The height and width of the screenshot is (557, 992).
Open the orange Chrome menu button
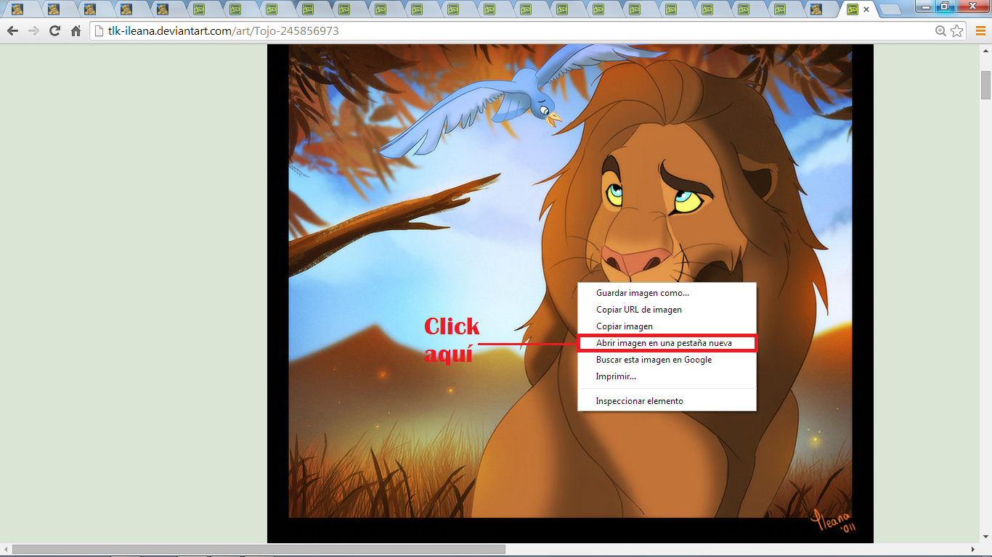click(980, 31)
